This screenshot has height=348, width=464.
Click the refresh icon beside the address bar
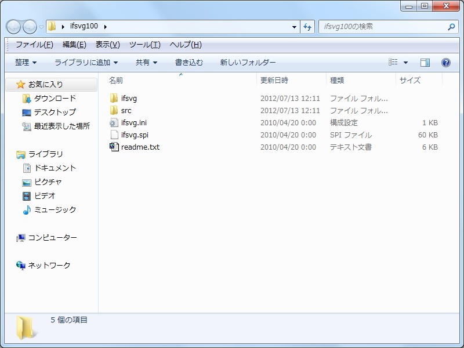coord(306,27)
